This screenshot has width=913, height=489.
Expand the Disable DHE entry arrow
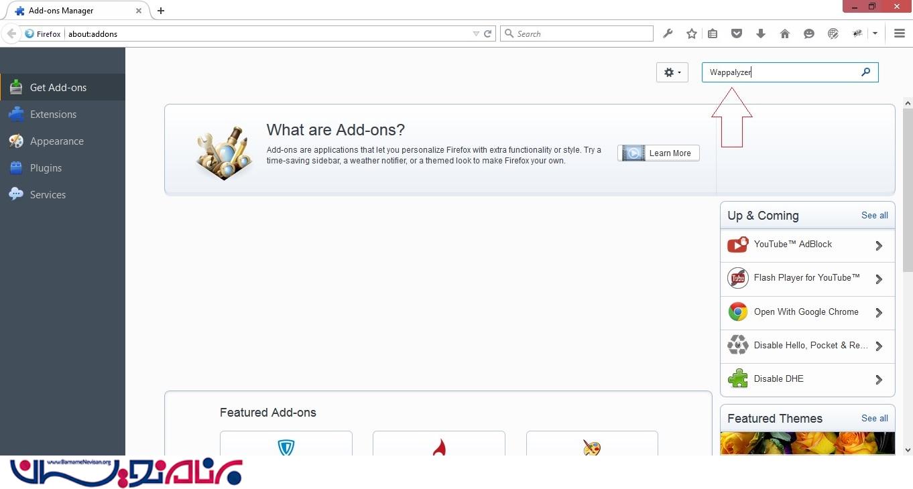(x=879, y=380)
